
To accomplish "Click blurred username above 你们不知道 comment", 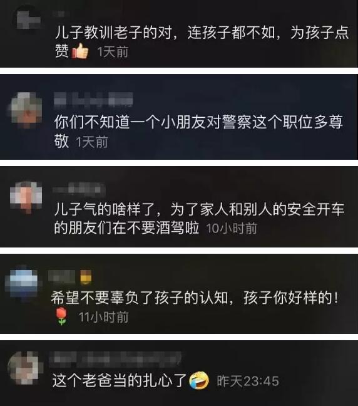I will tap(93, 100).
